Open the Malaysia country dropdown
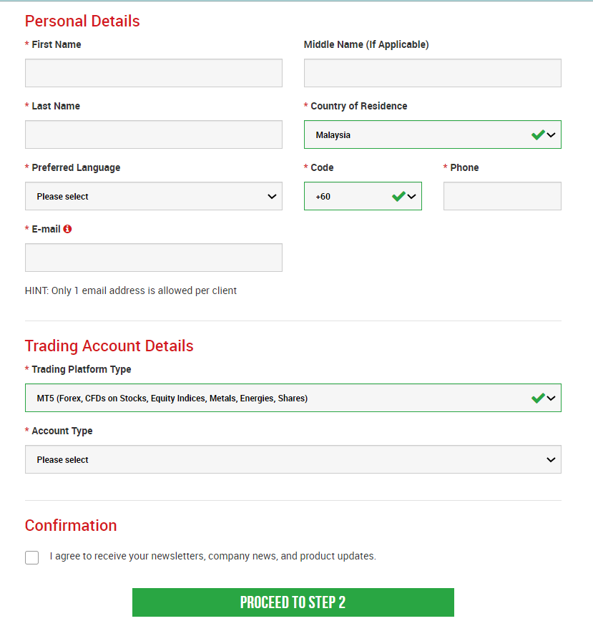This screenshot has width=593, height=621. (433, 135)
